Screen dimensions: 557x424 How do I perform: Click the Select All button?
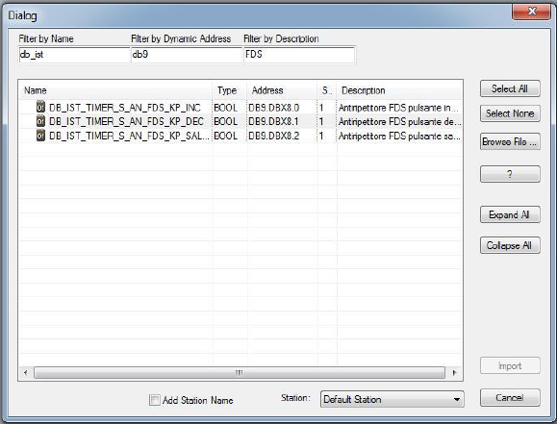tap(510, 88)
